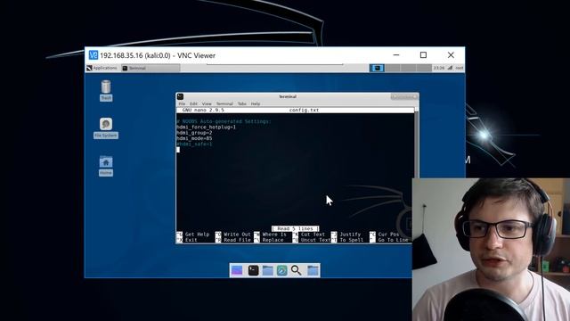
Task: Click the VNC Viewer logo icon
Action: point(94,55)
